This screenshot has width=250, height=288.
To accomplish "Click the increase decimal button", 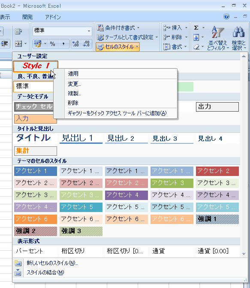I will pyautogui.click(x=76, y=44).
